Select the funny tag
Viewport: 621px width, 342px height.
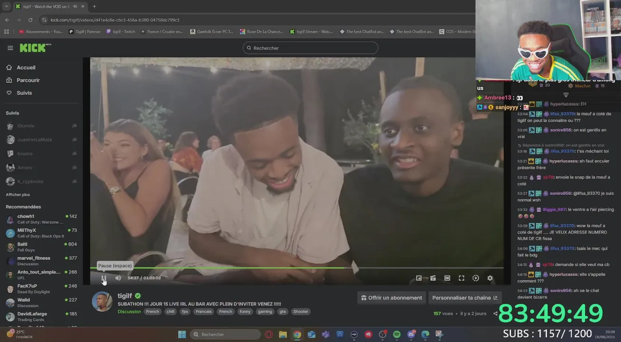point(245,312)
